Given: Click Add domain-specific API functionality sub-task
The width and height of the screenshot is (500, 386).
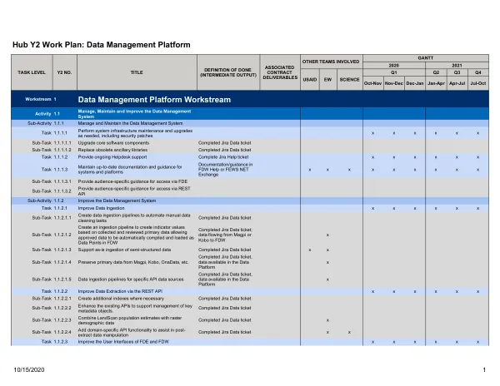Looking at the screenshot, I should (132, 332).
